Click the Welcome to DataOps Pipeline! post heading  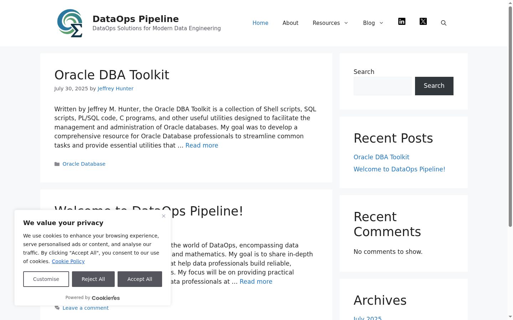[149, 211]
